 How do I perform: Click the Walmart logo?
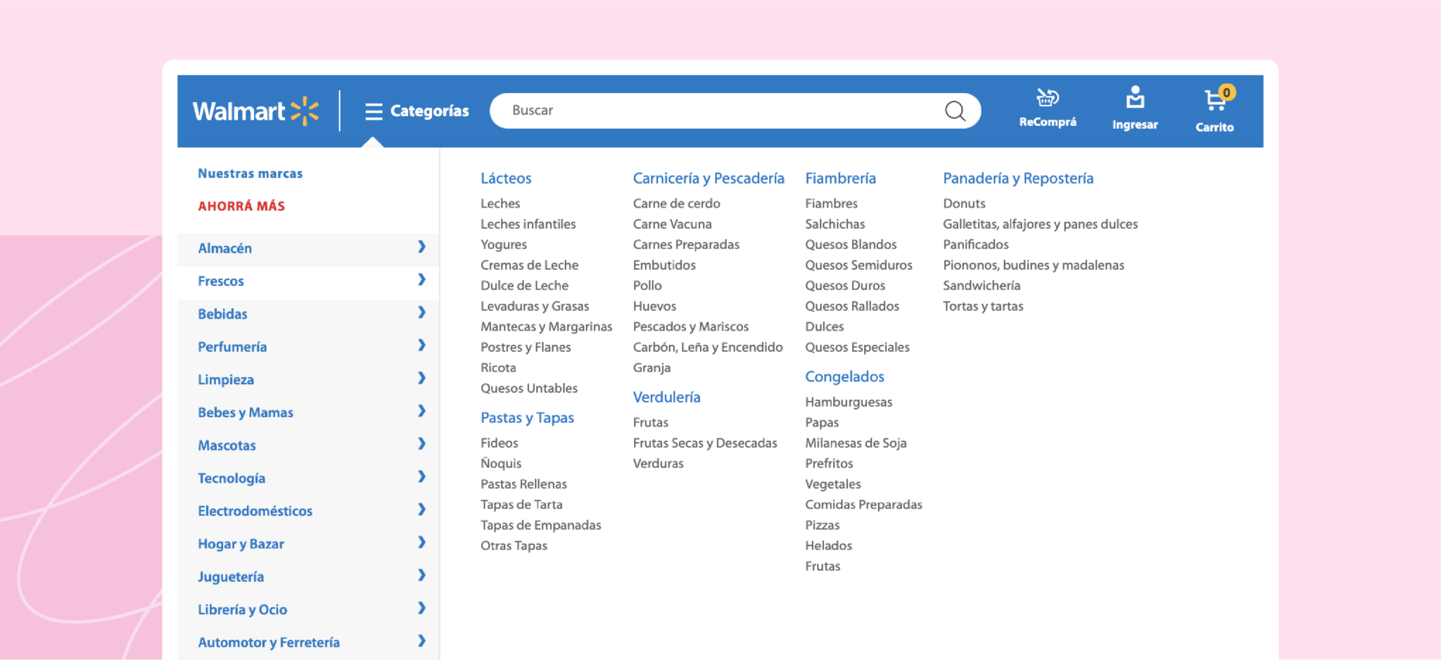coord(255,110)
